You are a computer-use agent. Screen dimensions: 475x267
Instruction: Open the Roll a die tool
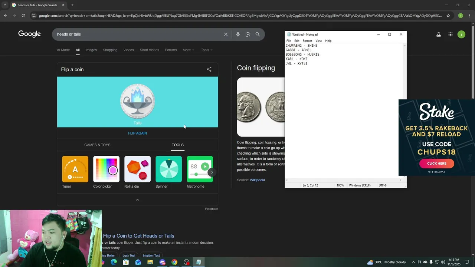tap(138, 172)
